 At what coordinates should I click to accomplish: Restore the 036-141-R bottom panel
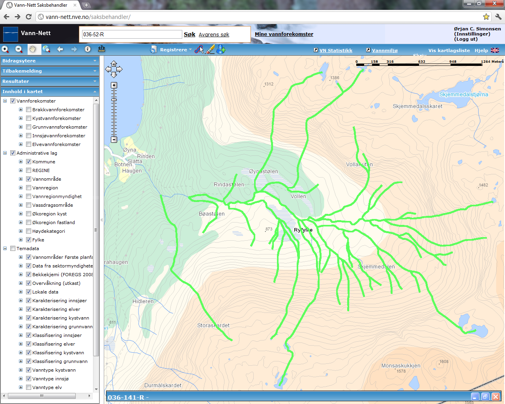point(485,397)
